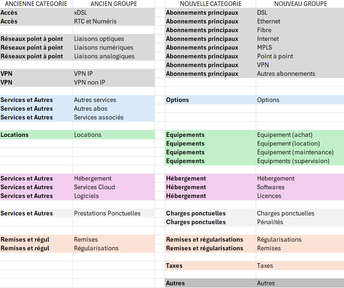Viewport: 344px width, 288px height.
Task: Select the Logiciels cell
Action: (86, 196)
